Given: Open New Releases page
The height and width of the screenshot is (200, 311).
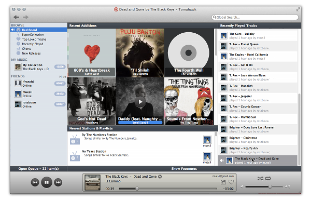Looking at the screenshot, I should tap(31, 54).
